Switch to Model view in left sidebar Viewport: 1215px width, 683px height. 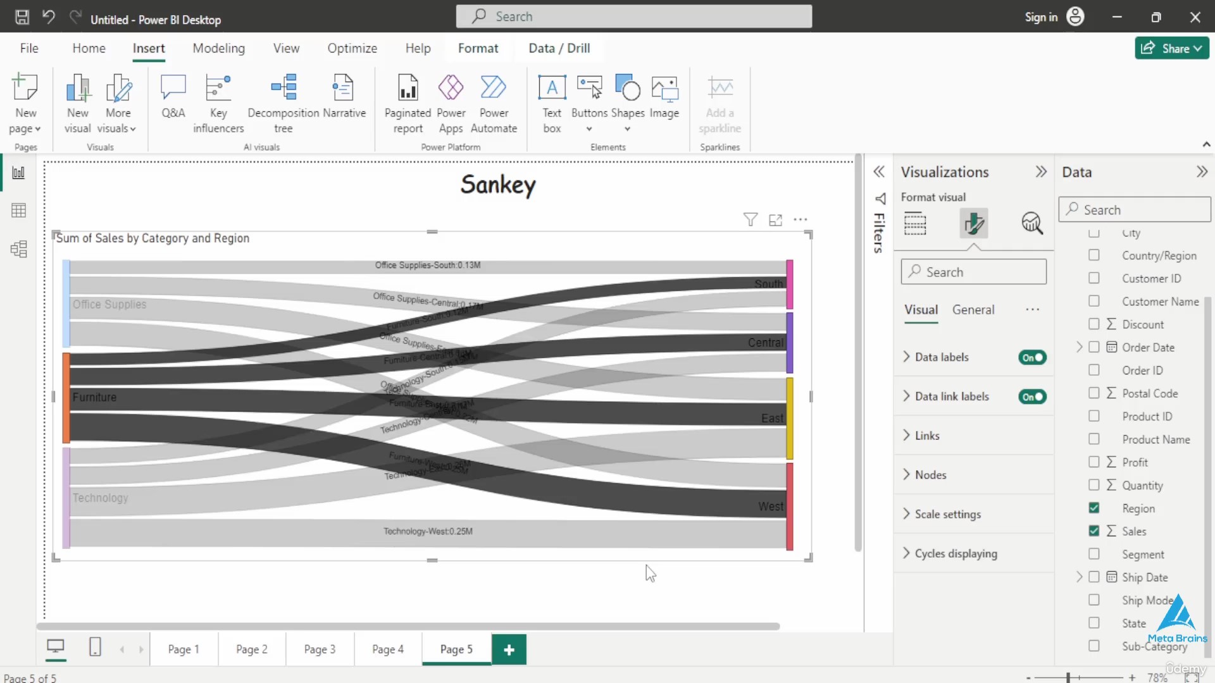(18, 249)
